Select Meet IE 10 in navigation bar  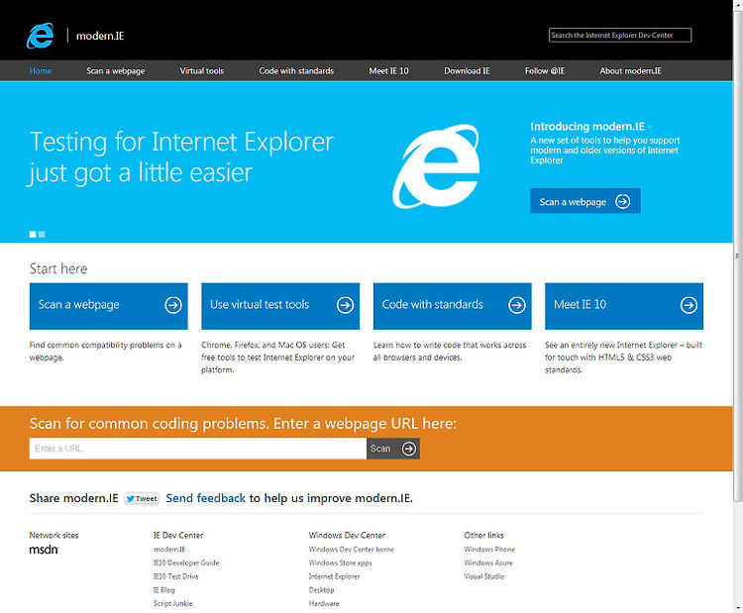coord(388,70)
